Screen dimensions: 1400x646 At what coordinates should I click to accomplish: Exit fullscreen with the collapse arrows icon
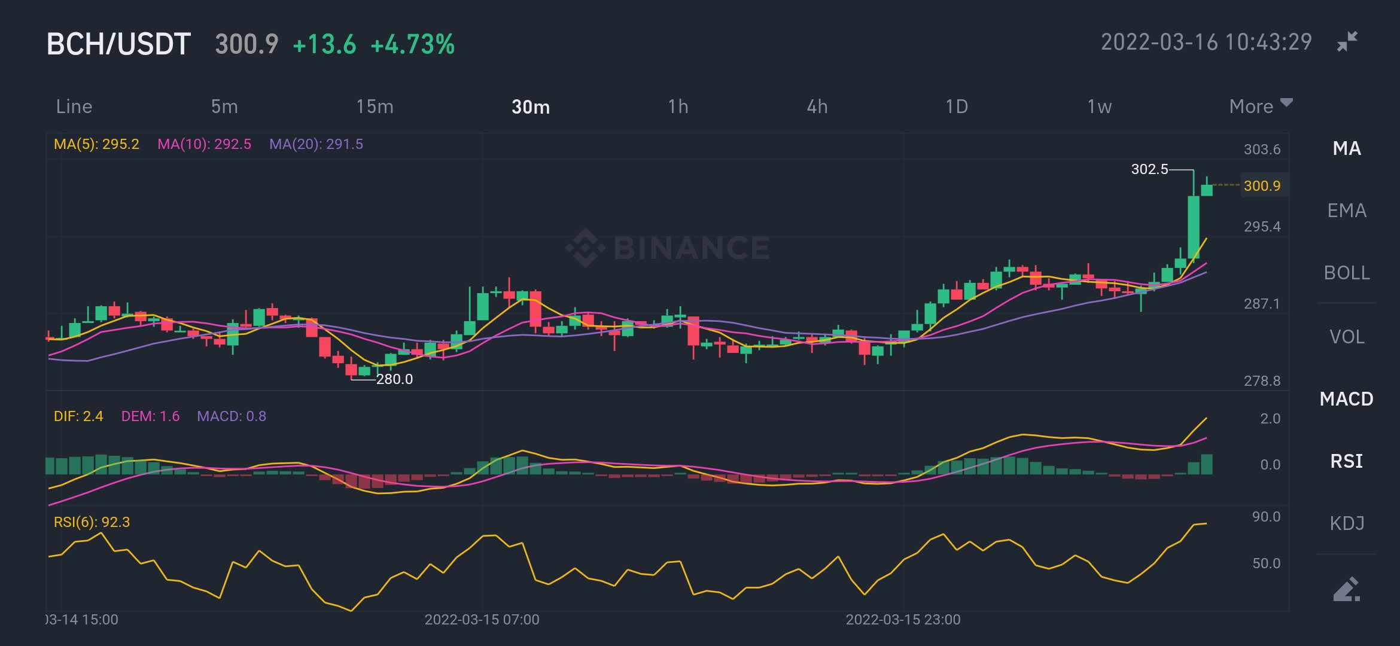pyautogui.click(x=1347, y=42)
